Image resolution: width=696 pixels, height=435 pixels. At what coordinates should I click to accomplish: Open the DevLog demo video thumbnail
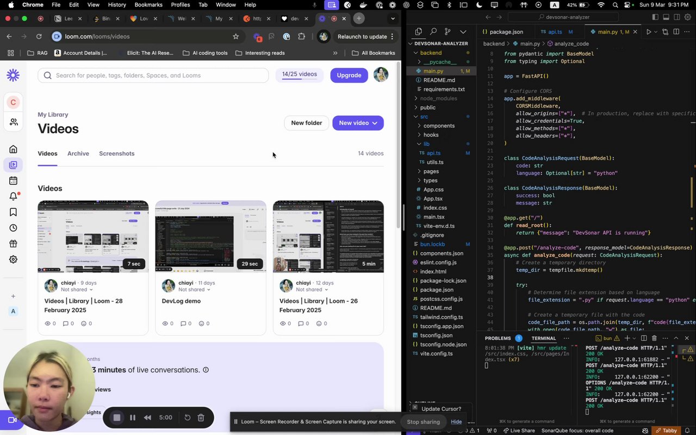(211, 237)
